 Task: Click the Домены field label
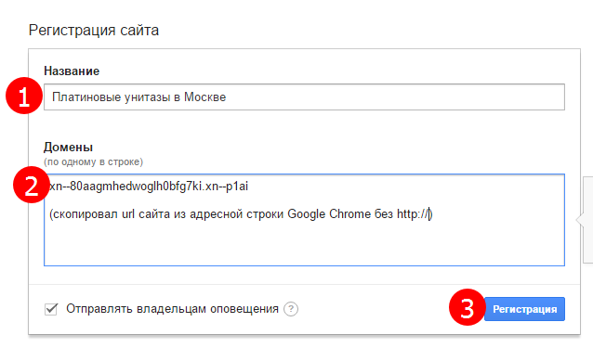[68, 147]
